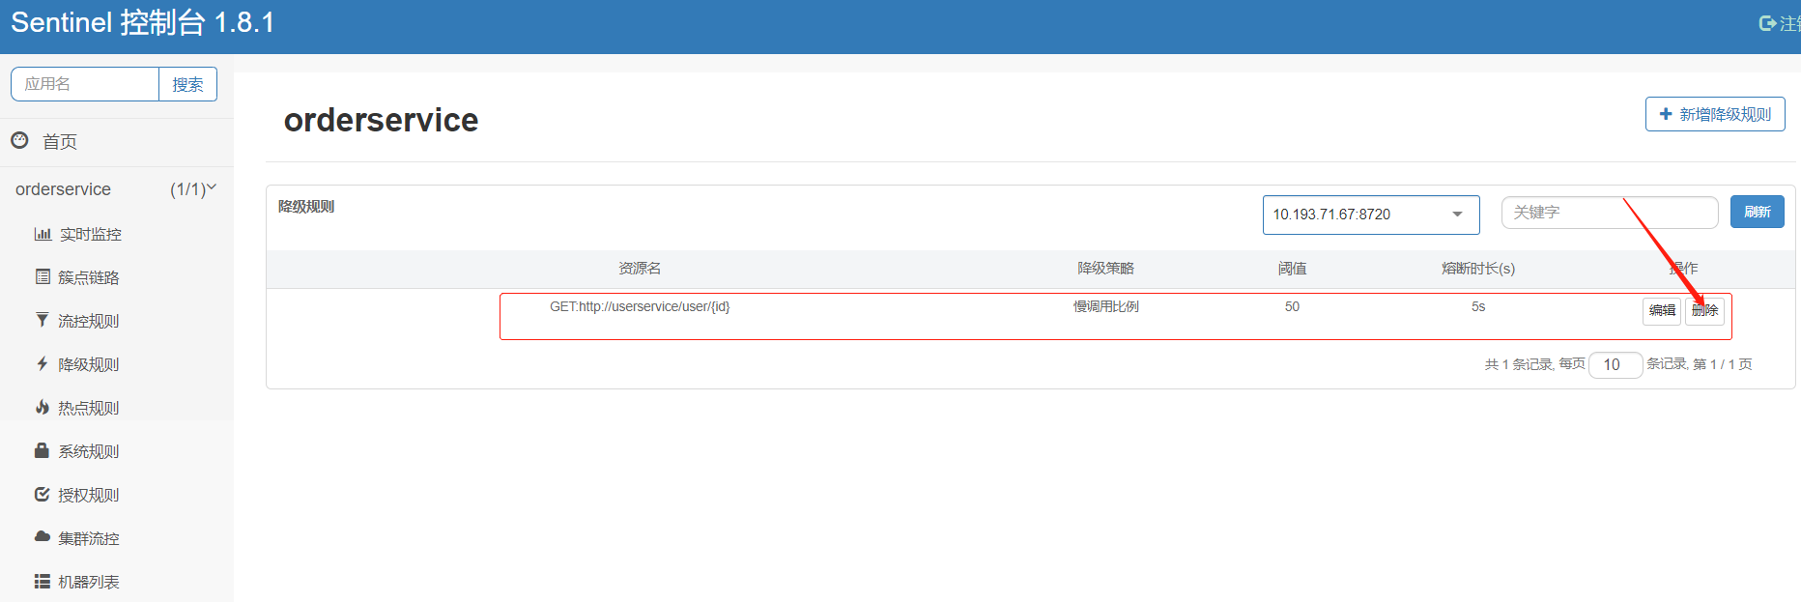This screenshot has width=1801, height=602.
Task: Click the cloud icon beside 集群流控
Action: pos(43,536)
